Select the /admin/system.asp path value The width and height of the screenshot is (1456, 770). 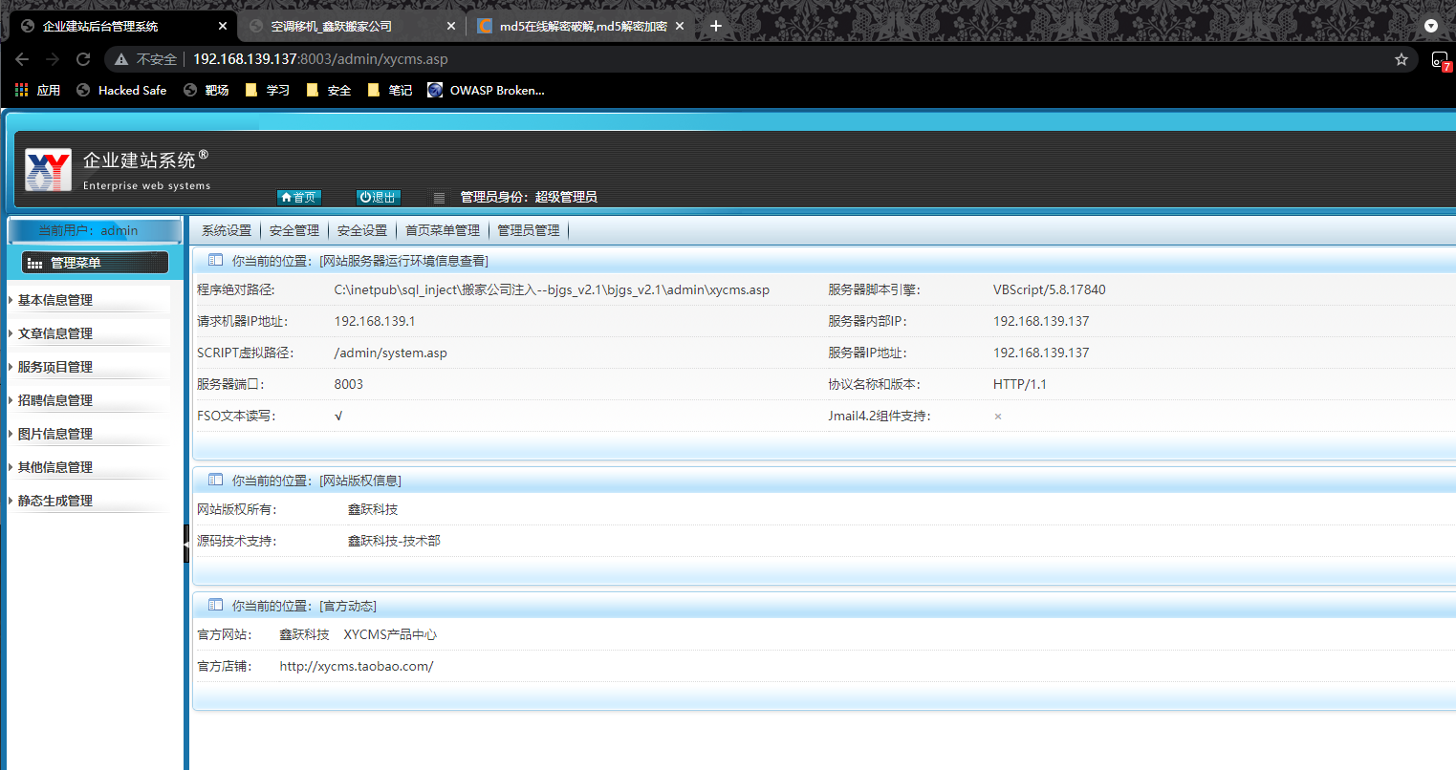point(390,353)
